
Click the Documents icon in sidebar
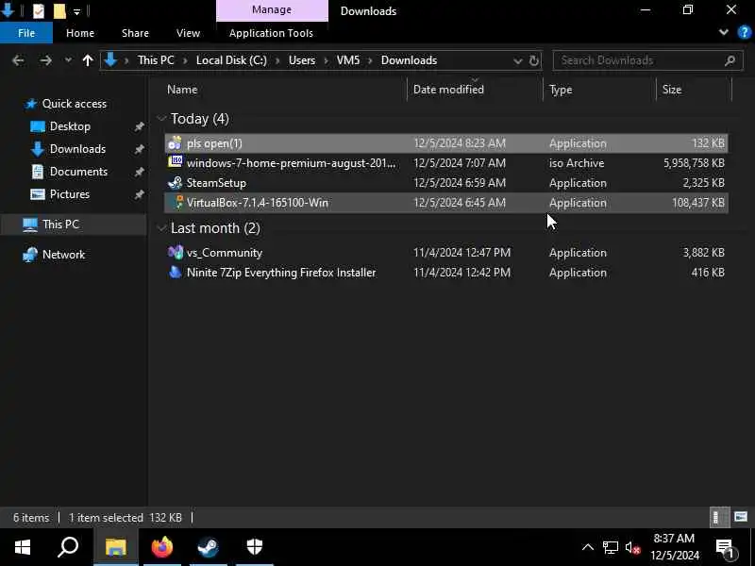38,172
